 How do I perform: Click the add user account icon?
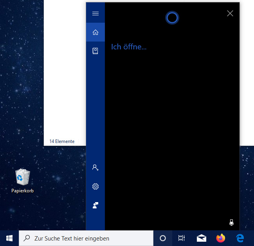coord(95,168)
